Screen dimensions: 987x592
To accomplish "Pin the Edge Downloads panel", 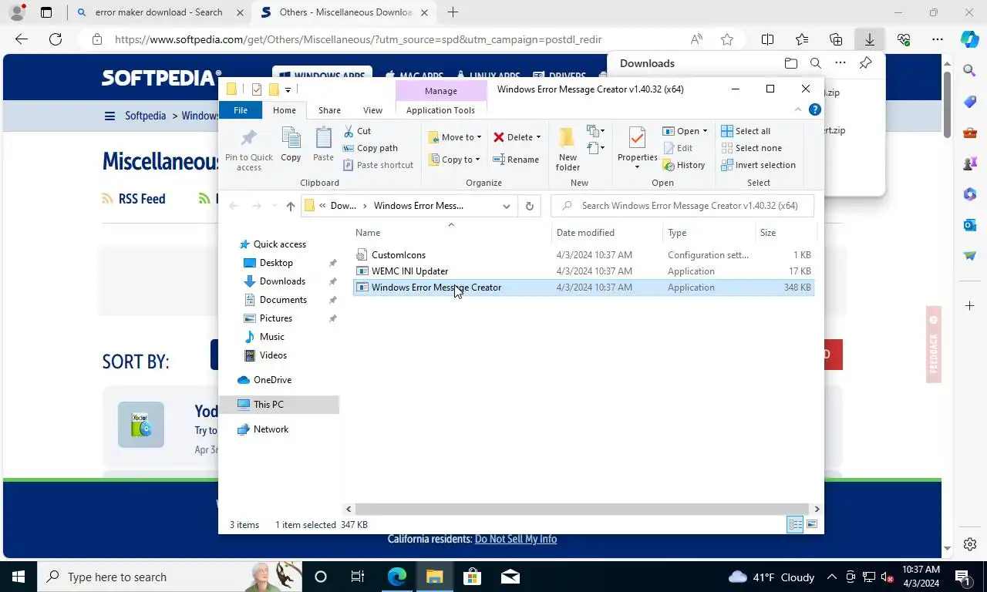I will click(x=865, y=63).
